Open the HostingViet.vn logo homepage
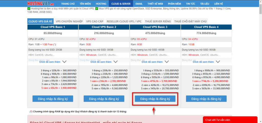The width and height of the screenshot is (262, 123). (x=40, y=4)
